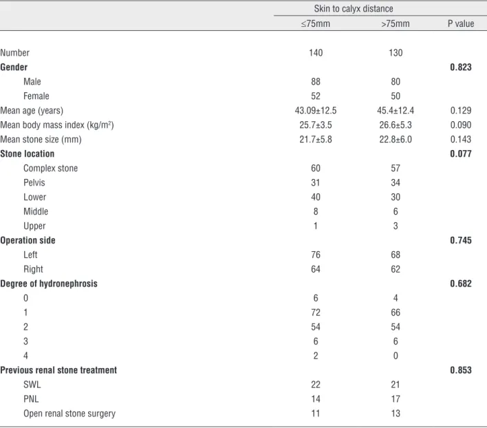Click the Middle count 8
487x428 pixels.
316,211
